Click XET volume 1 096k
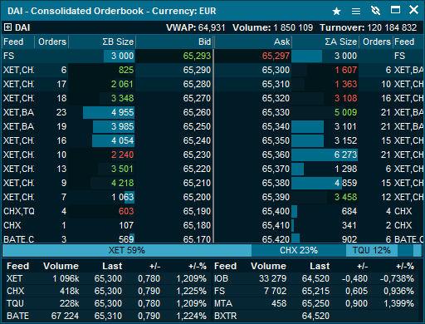The image size is (425, 324). point(66,278)
